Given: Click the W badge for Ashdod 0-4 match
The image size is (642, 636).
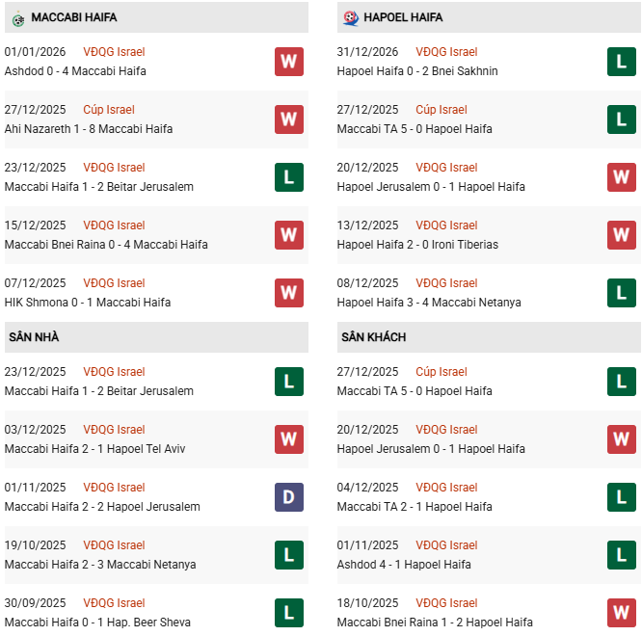Looking at the screenshot, I should 288,62.
